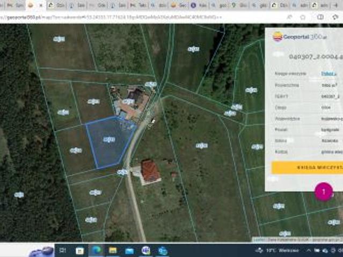Viewport: 343px width, 257px height.
Task: Open the Mail app on the taskbar
Action: tap(129, 250)
